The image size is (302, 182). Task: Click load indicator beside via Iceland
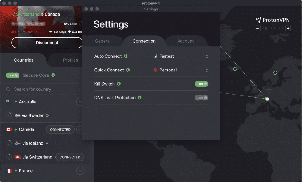tap(9, 143)
